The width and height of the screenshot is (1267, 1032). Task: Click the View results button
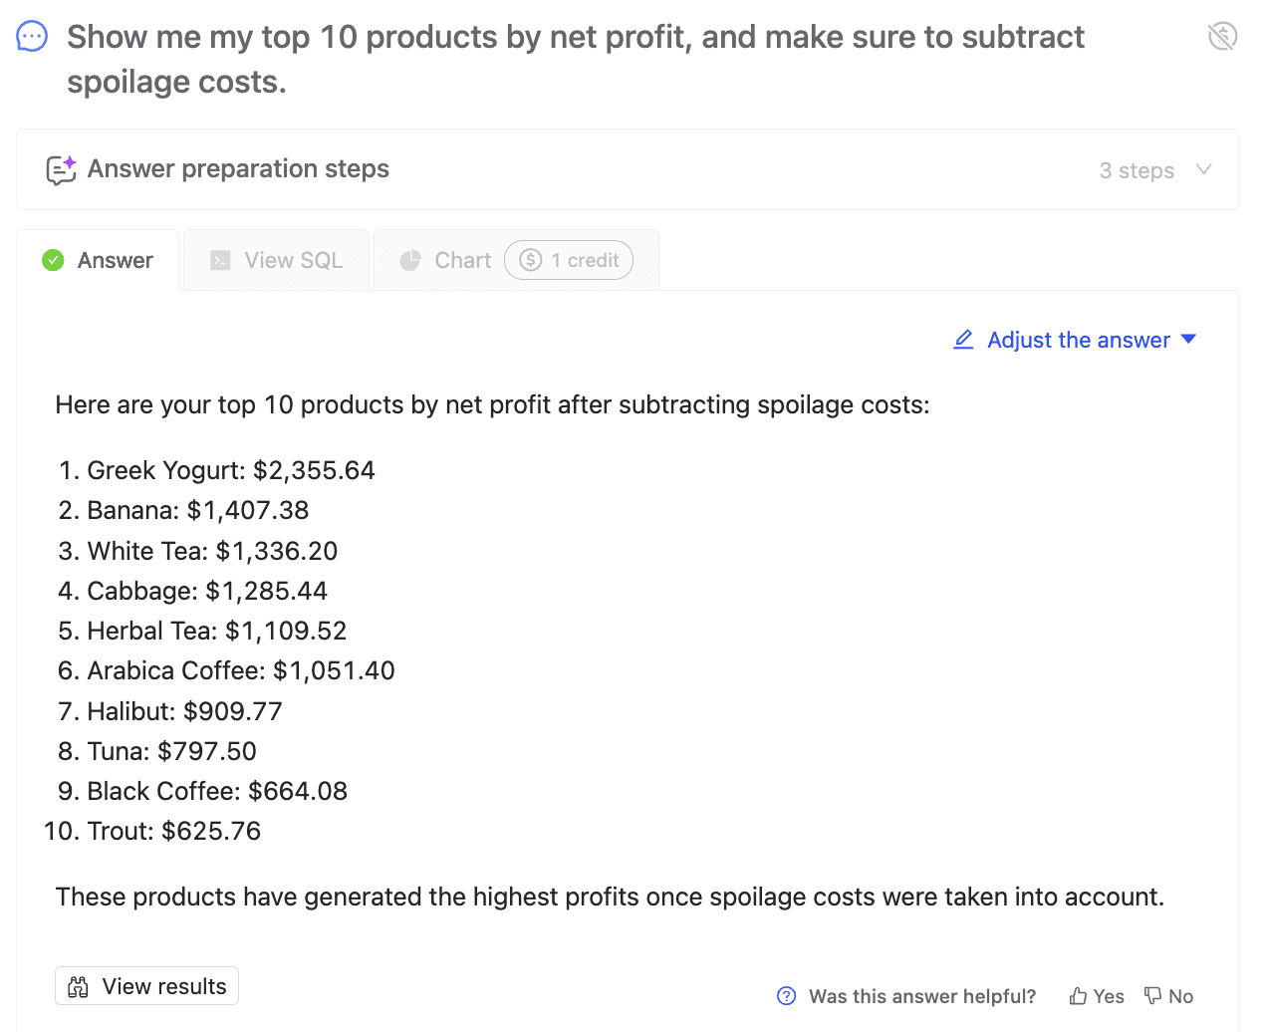pyautogui.click(x=147, y=986)
